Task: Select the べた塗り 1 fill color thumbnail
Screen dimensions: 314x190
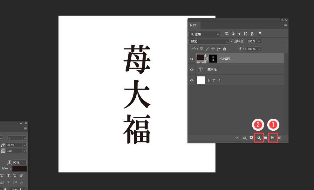Action: pyautogui.click(x=201, y=59)
